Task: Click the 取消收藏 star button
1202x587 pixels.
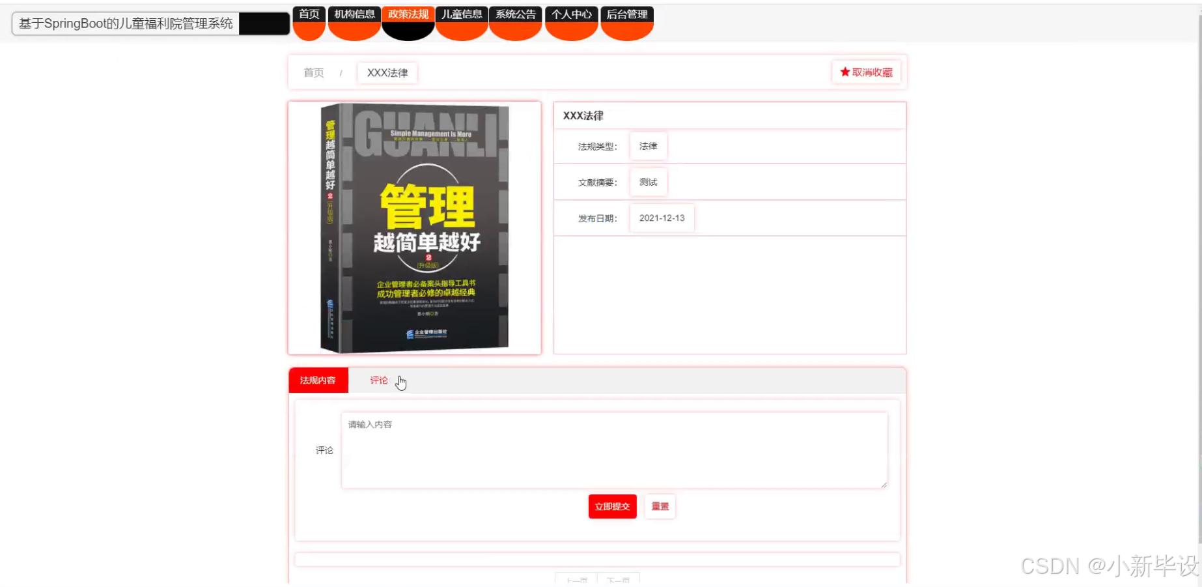Action: [866, 72]
